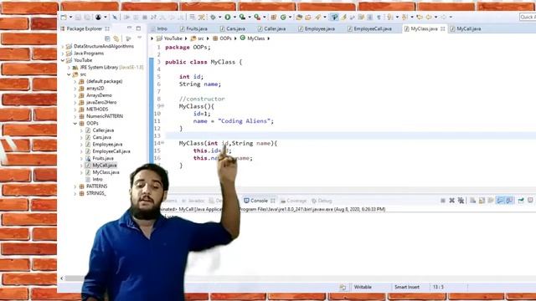
Task: Click the Quick Access search field
Action: click(x=528, y=17)
